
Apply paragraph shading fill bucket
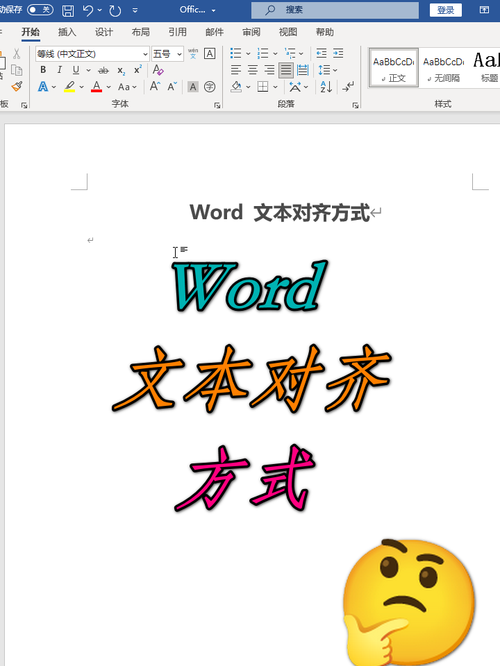click(236, 87)
